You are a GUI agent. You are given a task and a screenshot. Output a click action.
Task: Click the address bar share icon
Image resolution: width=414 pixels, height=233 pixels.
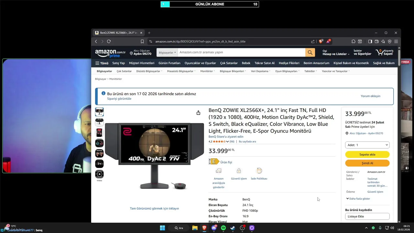click(313, 41)
